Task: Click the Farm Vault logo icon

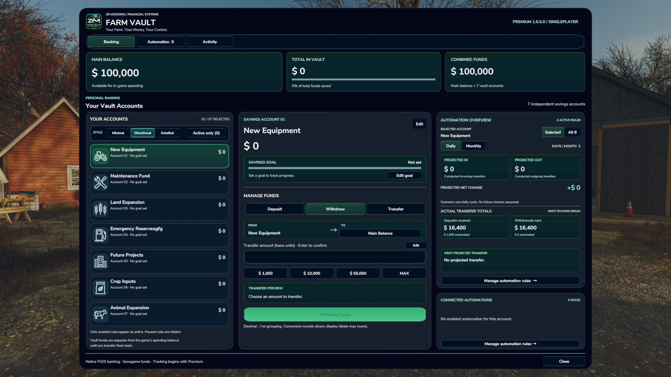Action: click(x=94, y=22)
